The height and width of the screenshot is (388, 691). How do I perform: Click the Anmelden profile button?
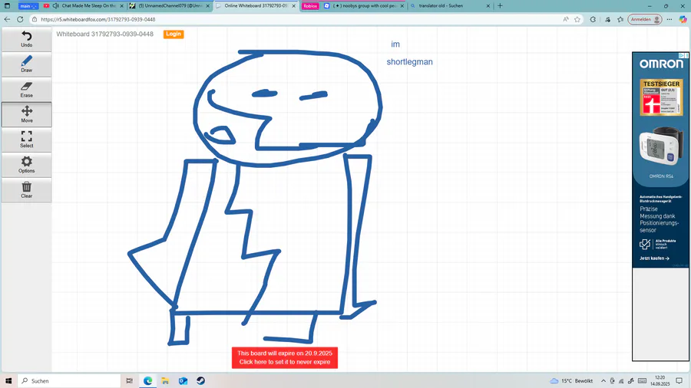645,19
